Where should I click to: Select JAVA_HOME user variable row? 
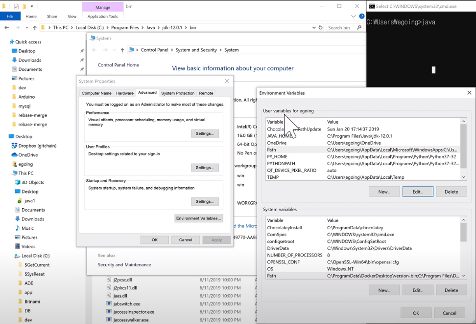click(x=363, y=136)
